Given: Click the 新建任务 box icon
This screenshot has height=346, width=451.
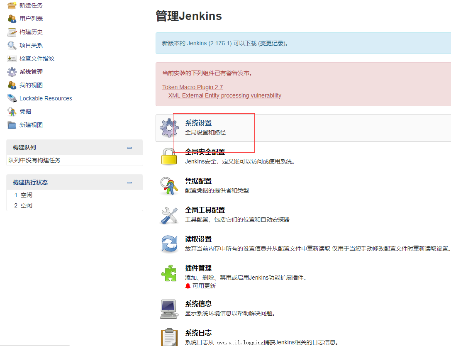Looking at the screenshot, I should pos(12,5).
